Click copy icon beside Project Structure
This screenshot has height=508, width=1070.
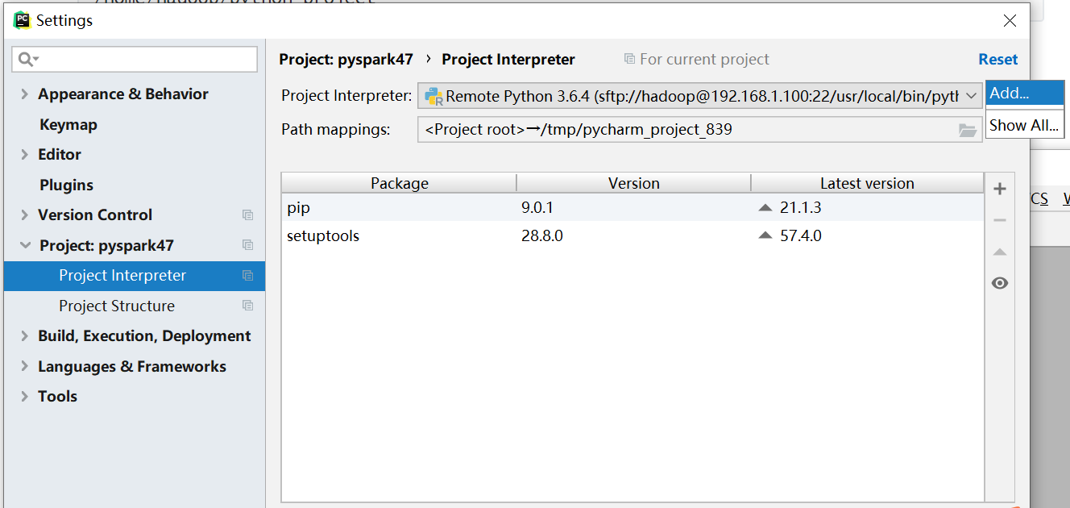click(248, 306)
